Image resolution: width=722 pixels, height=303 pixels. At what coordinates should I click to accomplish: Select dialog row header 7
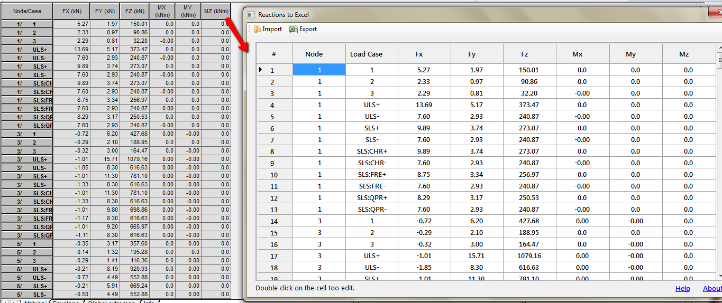point(274,139)
